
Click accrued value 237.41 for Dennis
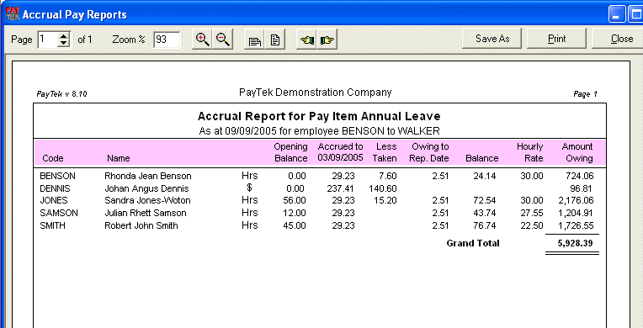[341, 188]
